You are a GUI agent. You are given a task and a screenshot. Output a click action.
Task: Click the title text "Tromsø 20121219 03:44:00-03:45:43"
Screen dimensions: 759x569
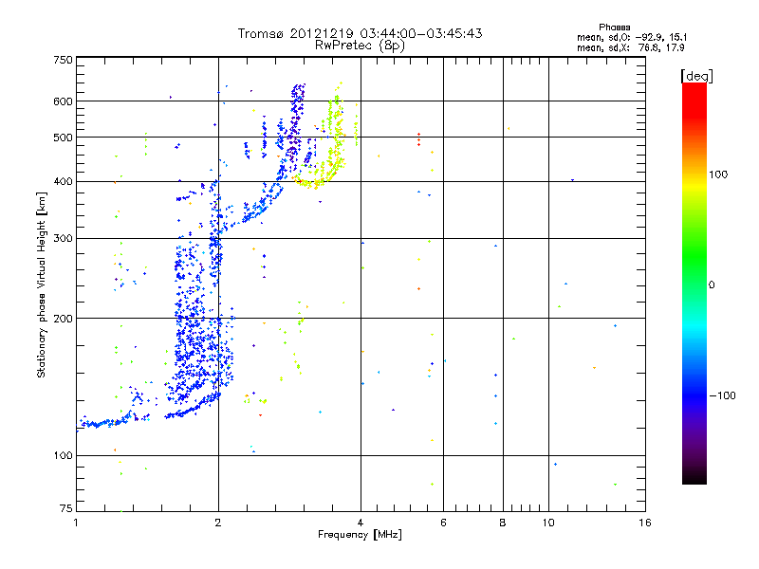(x=360, y=33)
